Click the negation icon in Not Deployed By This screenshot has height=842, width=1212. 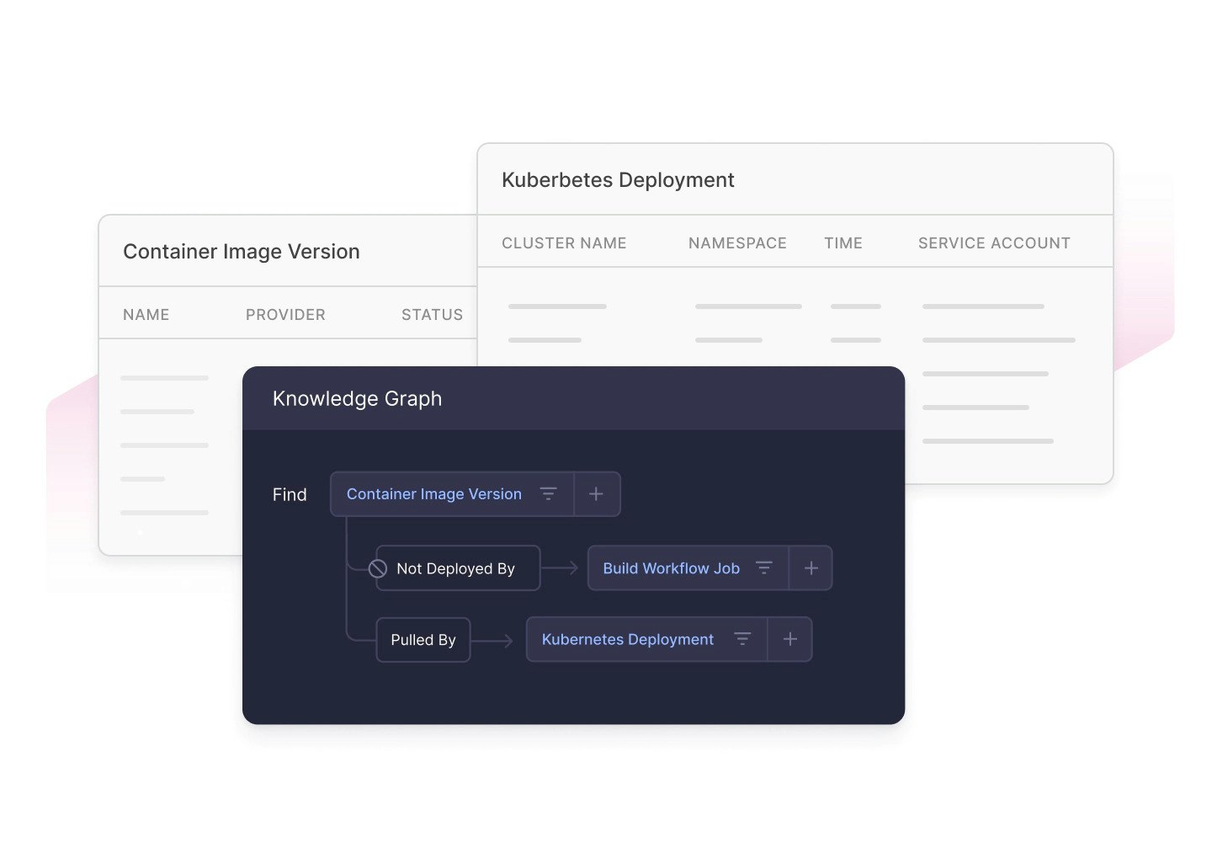[377, 568]
